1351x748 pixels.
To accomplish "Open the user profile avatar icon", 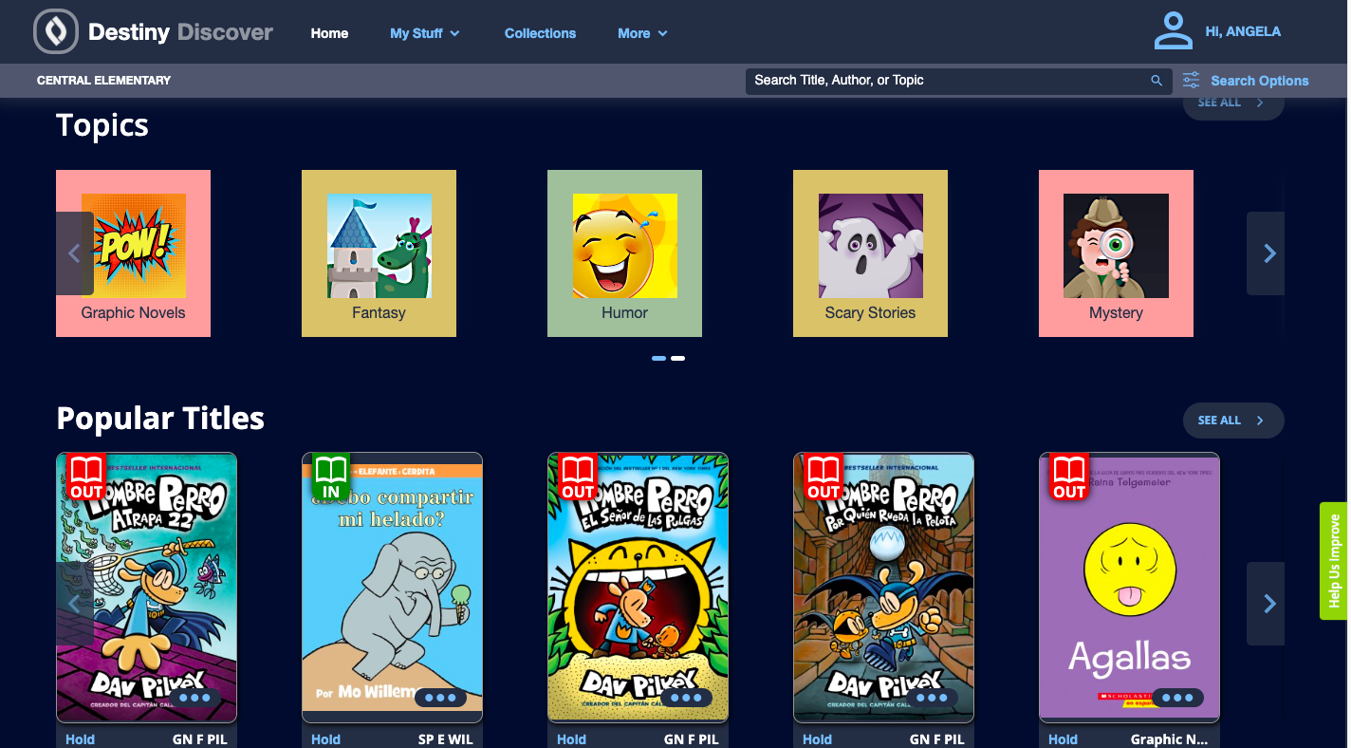I will tap(1173, 31).
